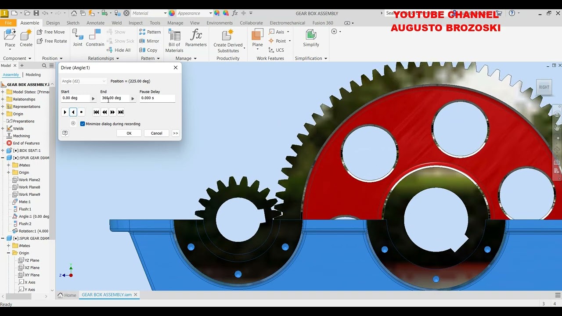Select the Place component tool
Screen dimensions: 562x316
10,39
